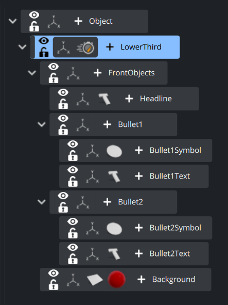Click the circle geometry icon on Bullet2Symbol
This screenshot has height=305, width=228.
tap(114, 229)
